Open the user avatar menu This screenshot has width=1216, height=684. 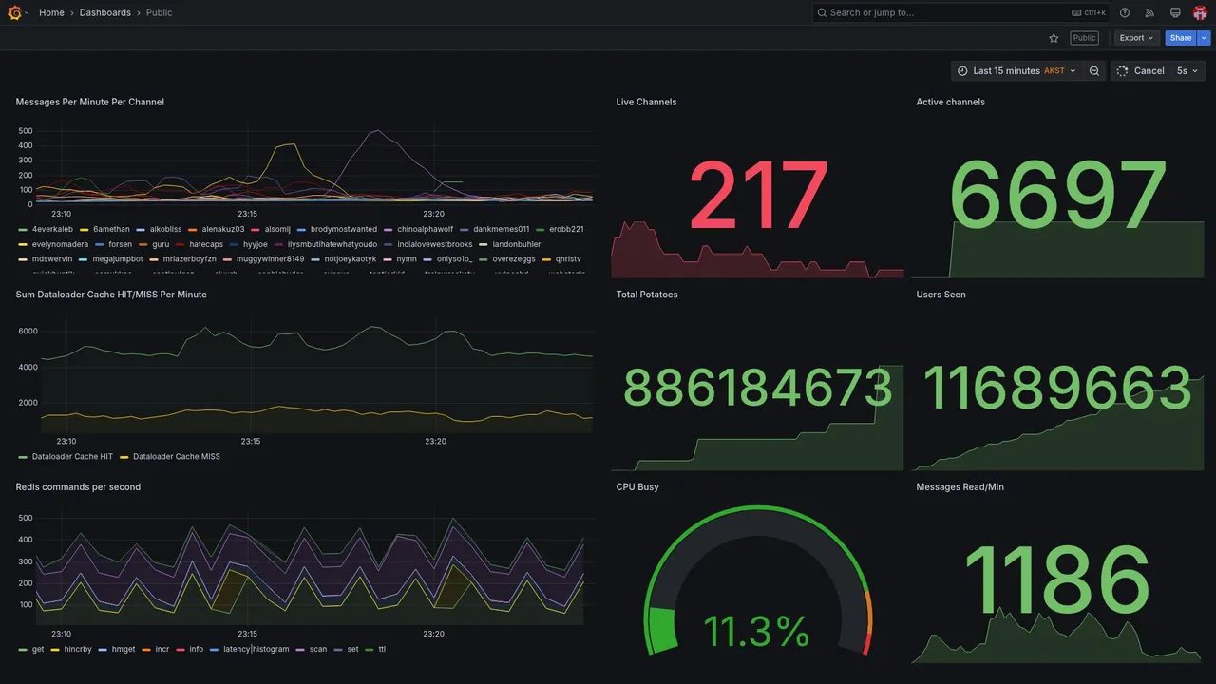tap(1200, 12)
